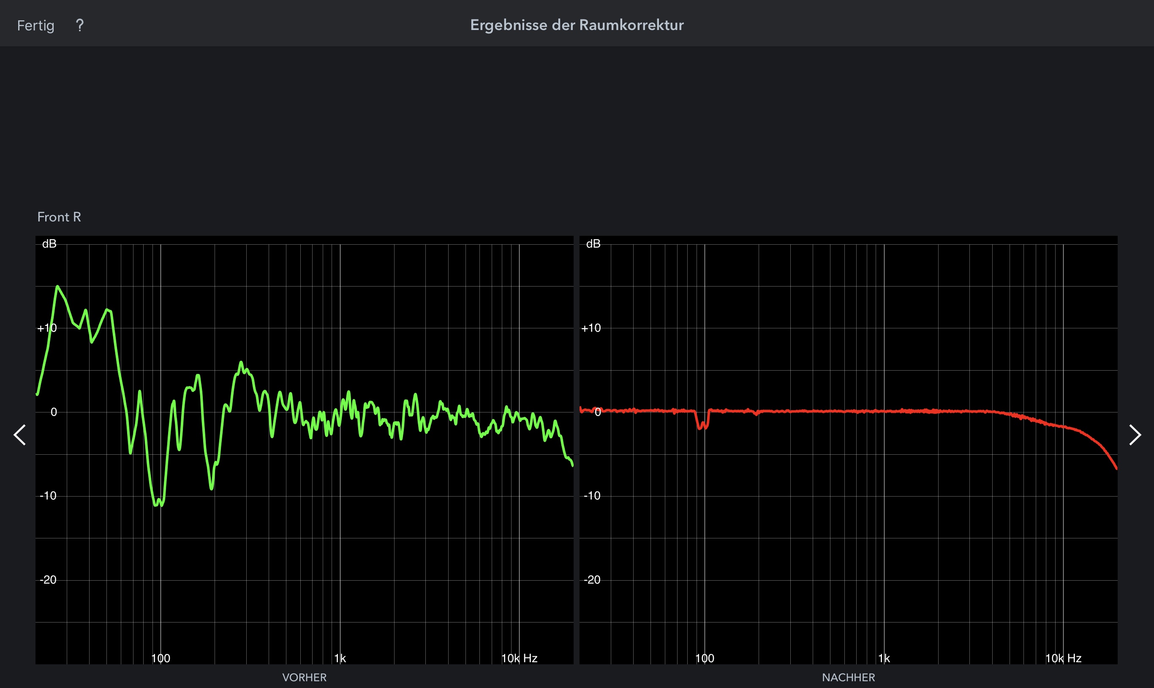Click the NACHHER caption below the right graph

848,677
